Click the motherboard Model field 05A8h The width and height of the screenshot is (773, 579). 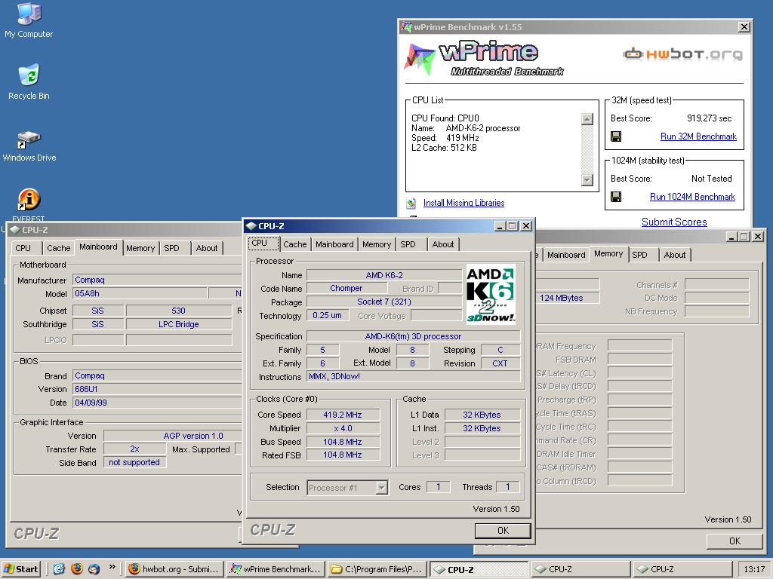click(140, 293)
